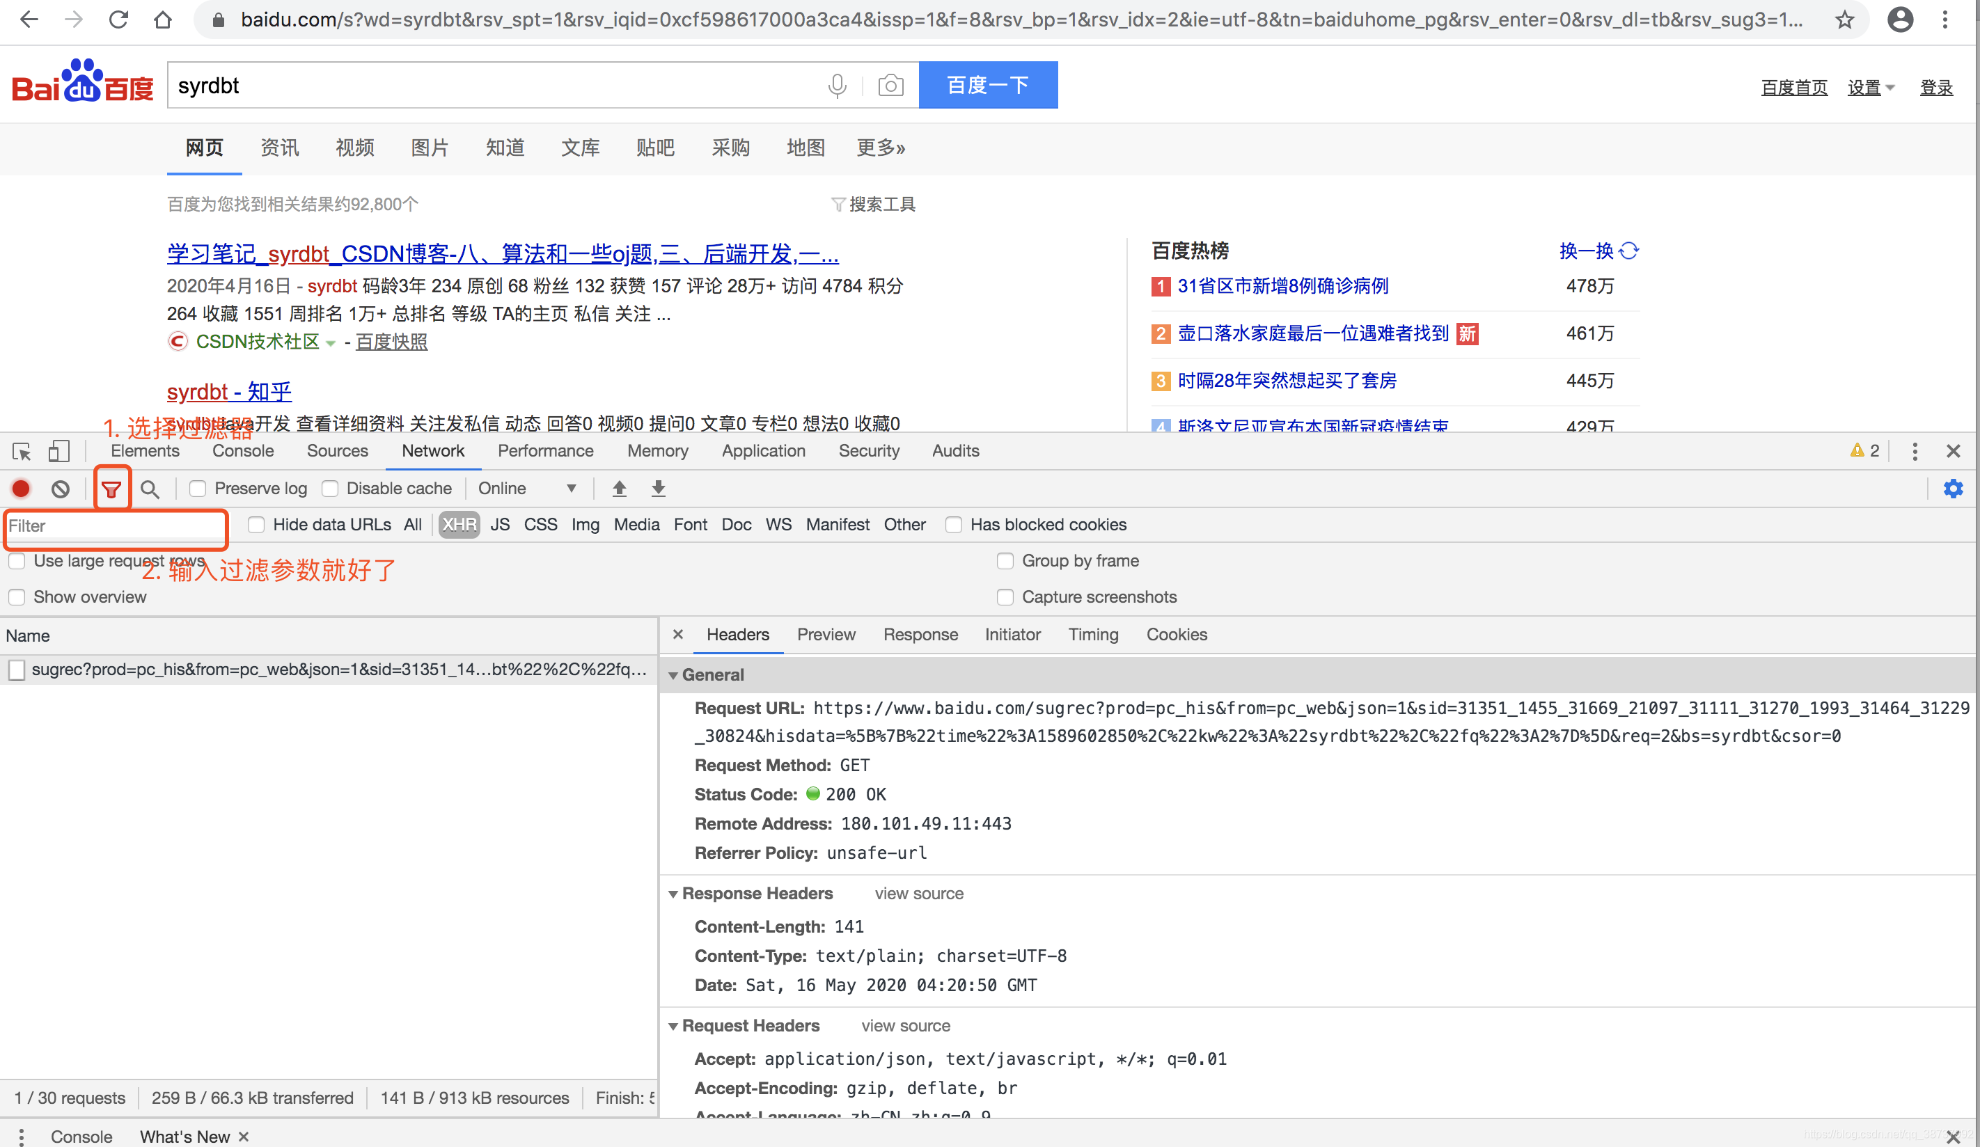Image resolution: width=1980 pixels, height=1147 pixels.
Task: Expand 更多» search categories
Action: coord(880,148)
